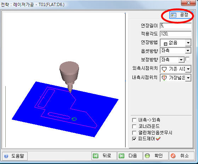Screen dimensions: 198x164
Task: Confirm with the green 확인 button
Action: [156, 155]
